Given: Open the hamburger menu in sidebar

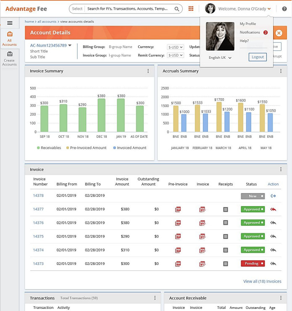Looking at the screenshot, I should (10, 23).
